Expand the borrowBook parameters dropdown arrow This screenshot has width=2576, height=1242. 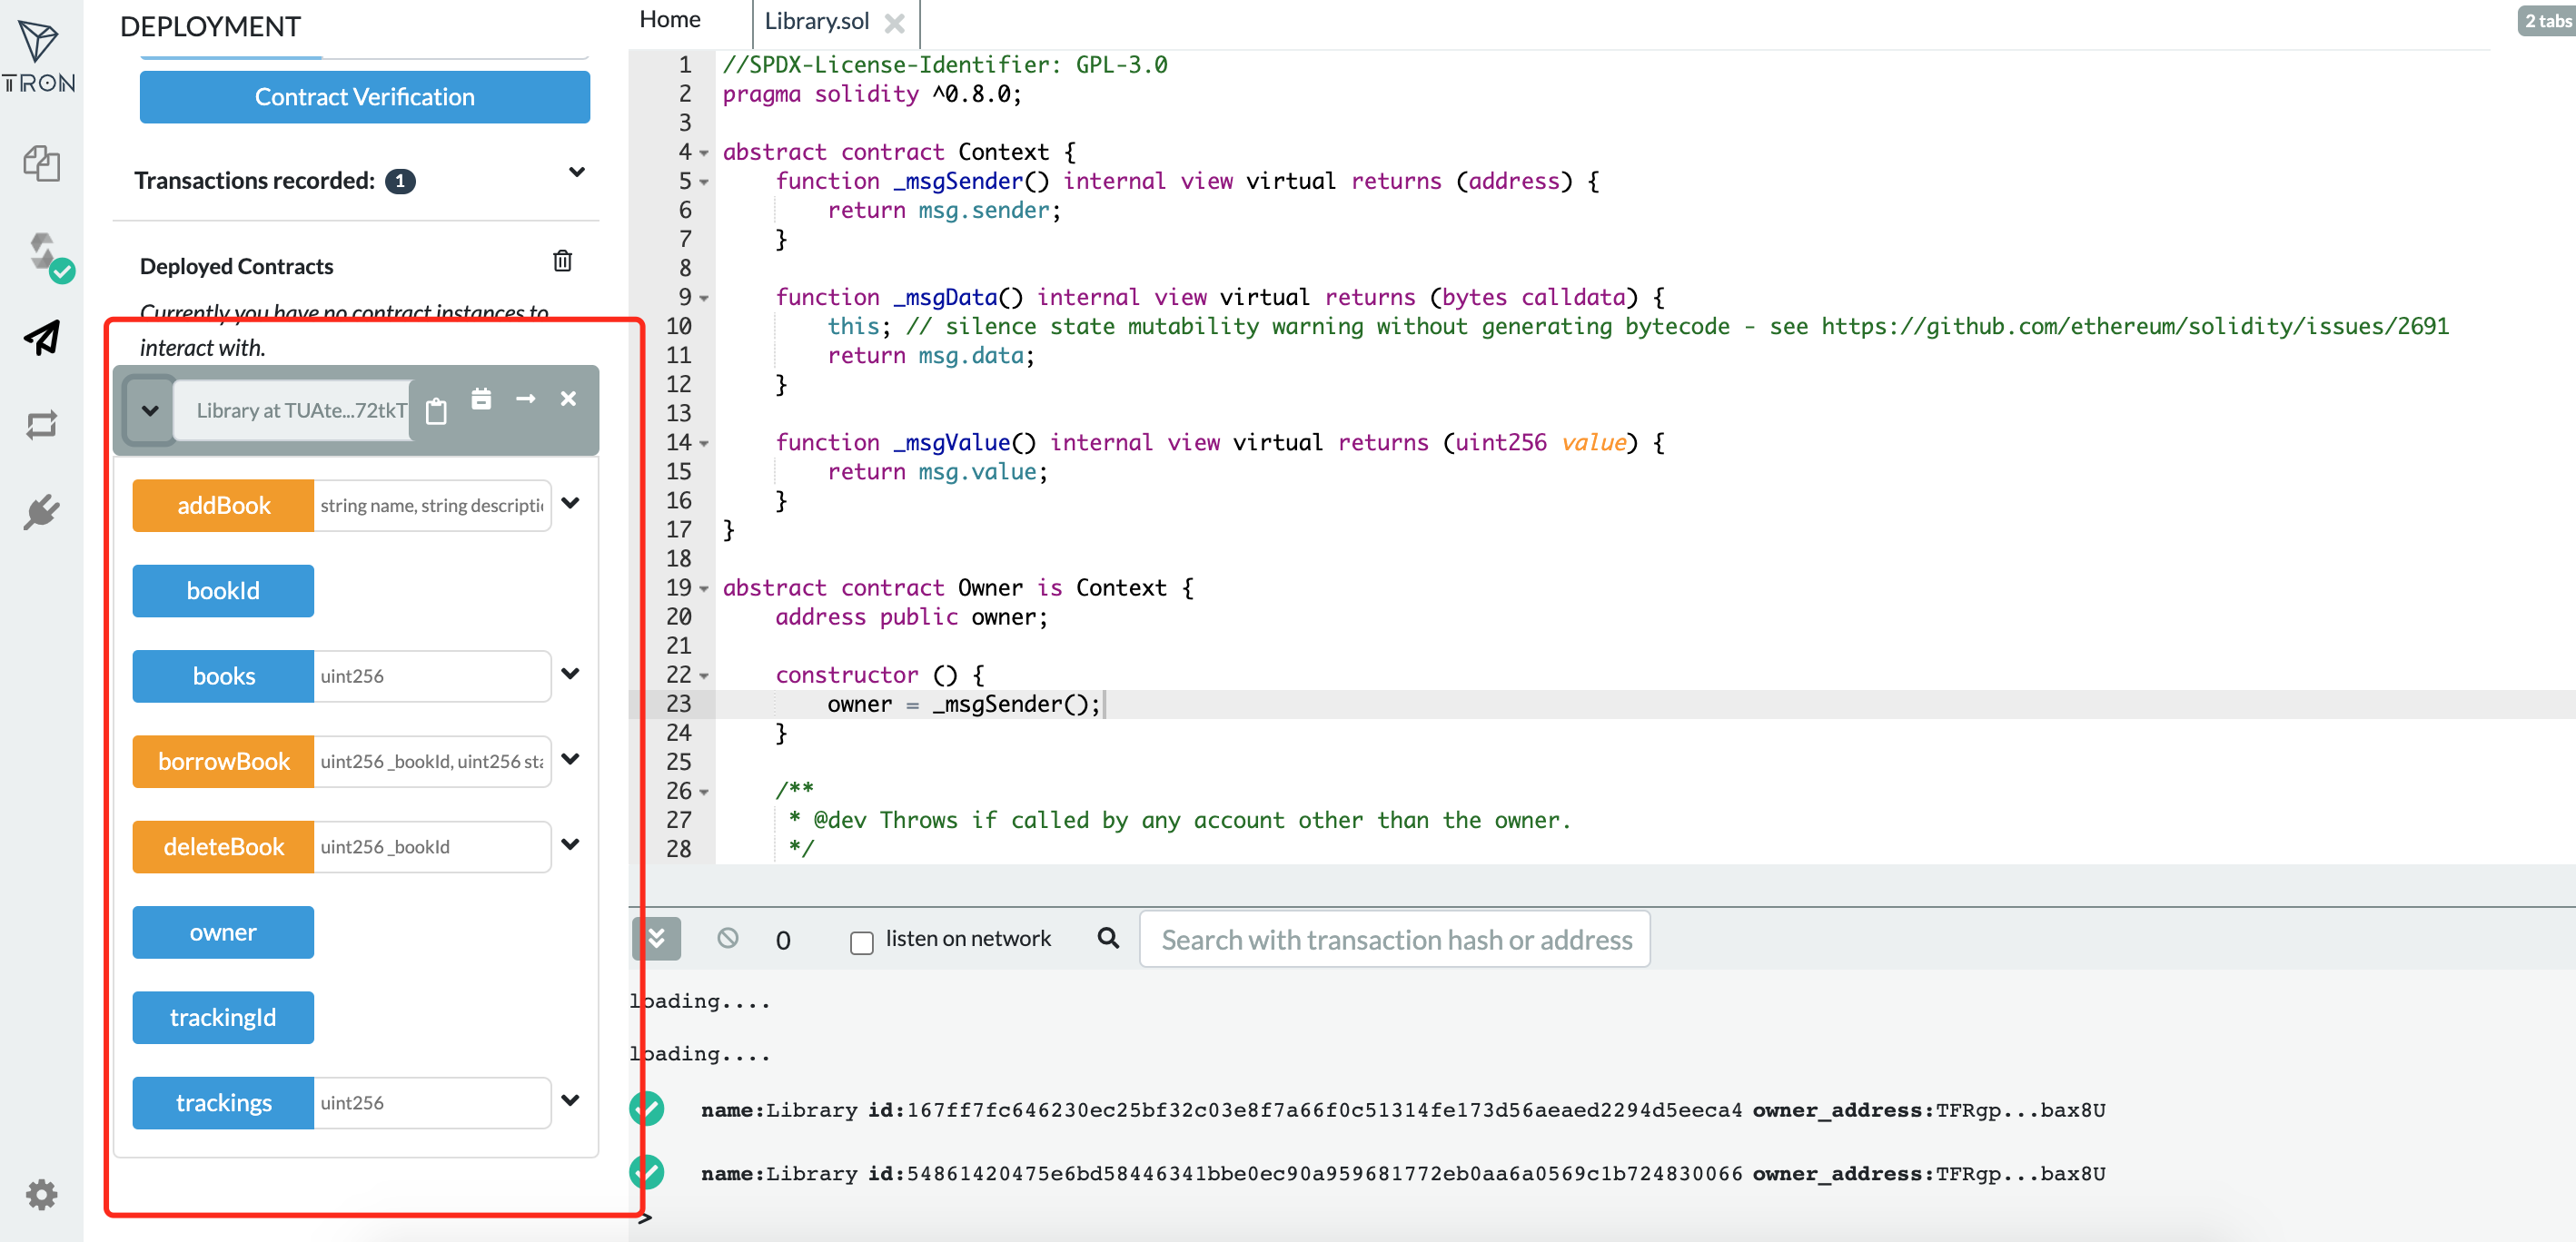[x=570, y=759]
